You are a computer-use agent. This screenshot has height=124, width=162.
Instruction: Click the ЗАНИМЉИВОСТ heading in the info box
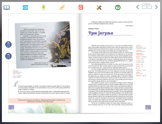pos(28,26)
